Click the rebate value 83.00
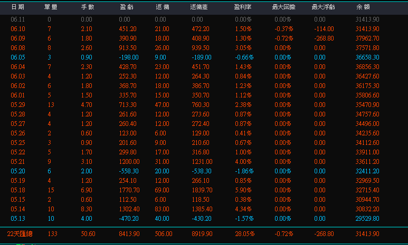Viewport: 408px width, 245px height. (162, 209)
